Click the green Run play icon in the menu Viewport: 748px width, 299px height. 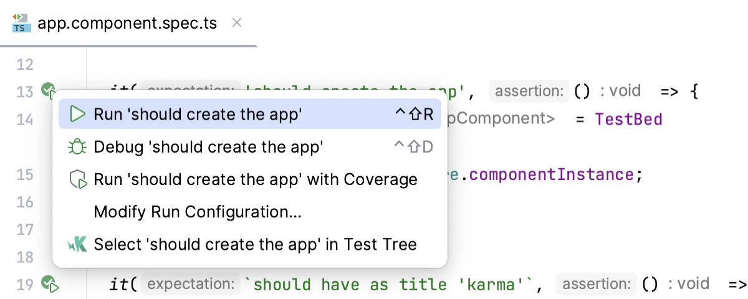pyautogui.click(x=77, y=114)
